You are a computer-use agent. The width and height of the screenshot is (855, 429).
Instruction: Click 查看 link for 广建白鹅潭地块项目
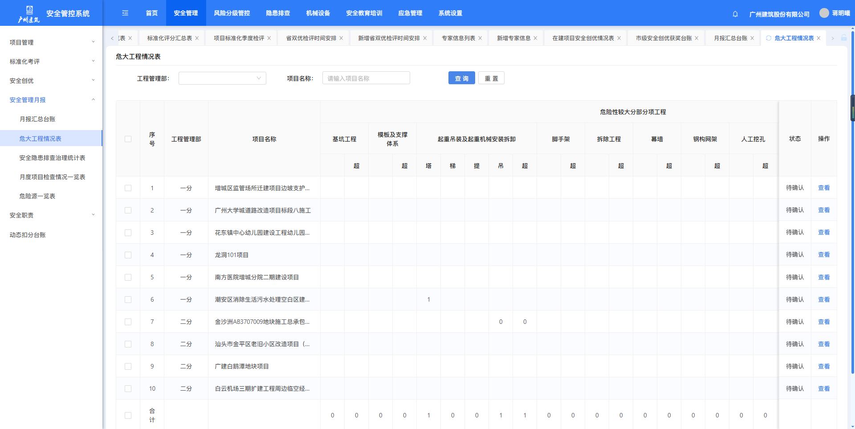click(823, 366)
